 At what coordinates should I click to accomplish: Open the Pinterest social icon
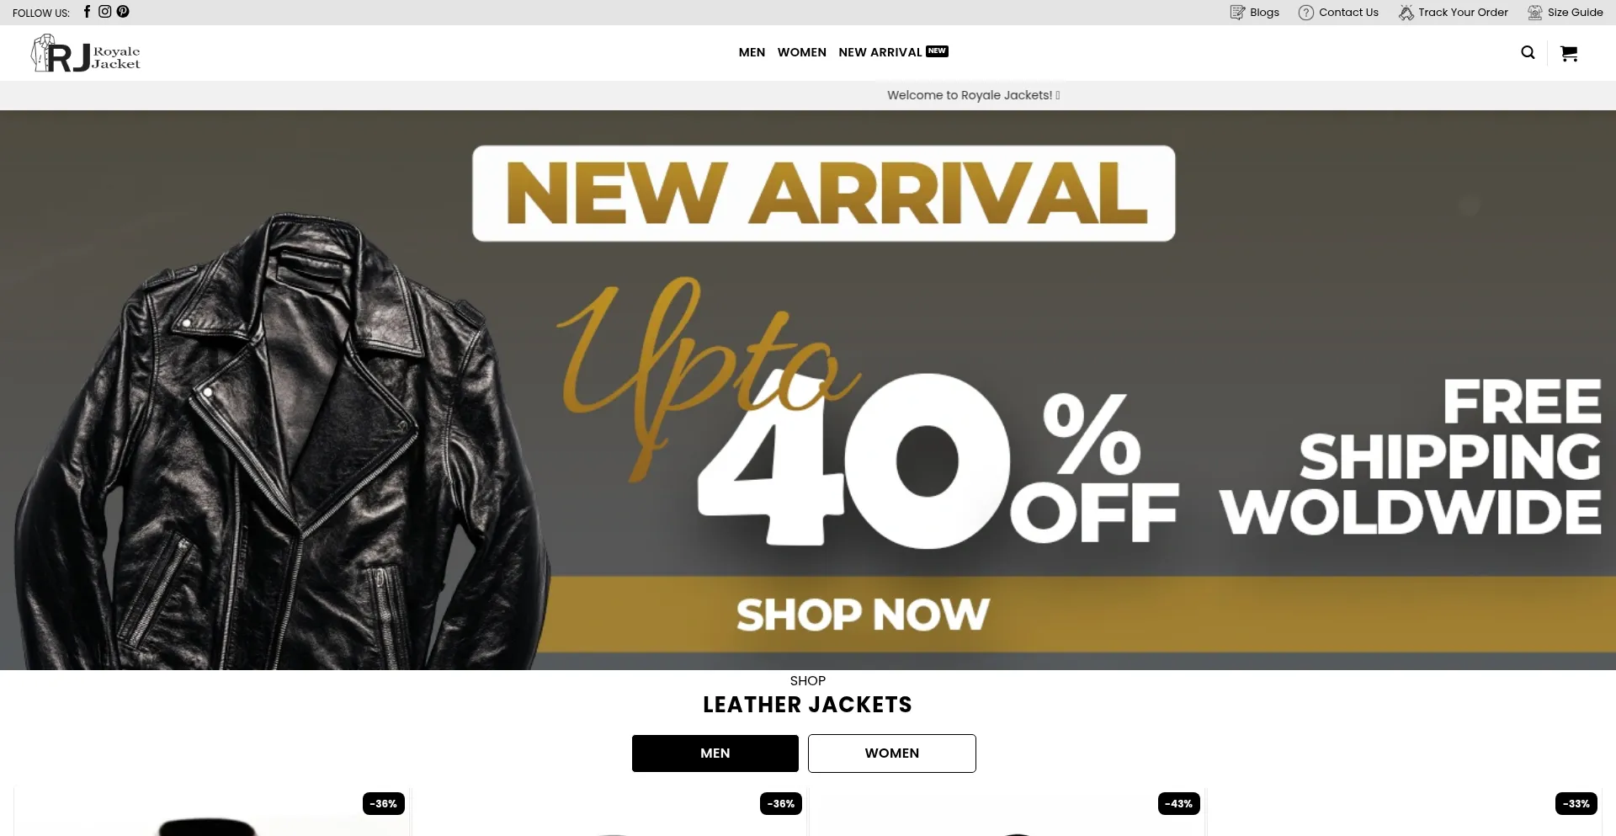click(x=123, y=12)
